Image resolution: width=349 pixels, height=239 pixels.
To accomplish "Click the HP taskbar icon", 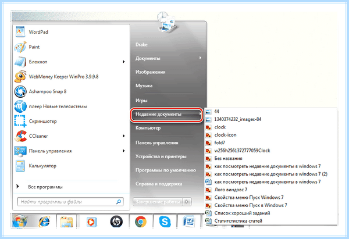I will [x=116, y=222].
